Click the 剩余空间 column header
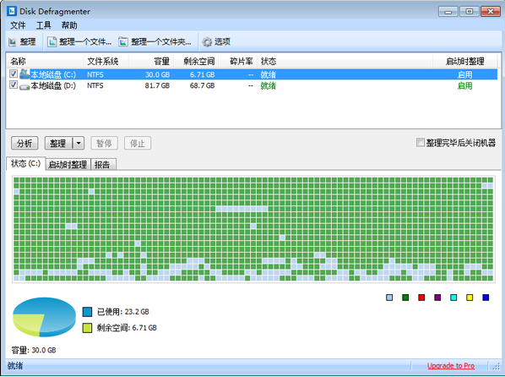This screenshot has height=377, width=505. point(197,61)
